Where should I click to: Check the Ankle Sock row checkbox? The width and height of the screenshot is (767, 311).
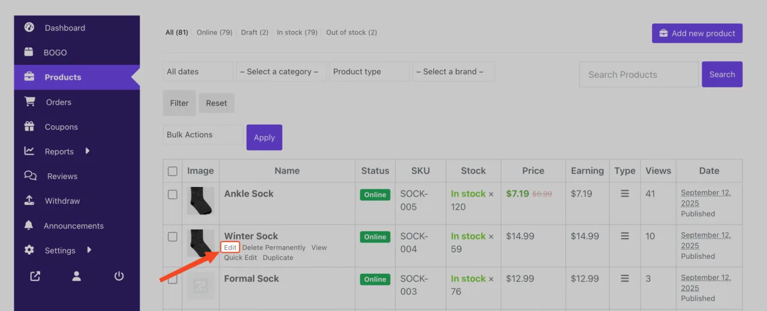(173, 194)
